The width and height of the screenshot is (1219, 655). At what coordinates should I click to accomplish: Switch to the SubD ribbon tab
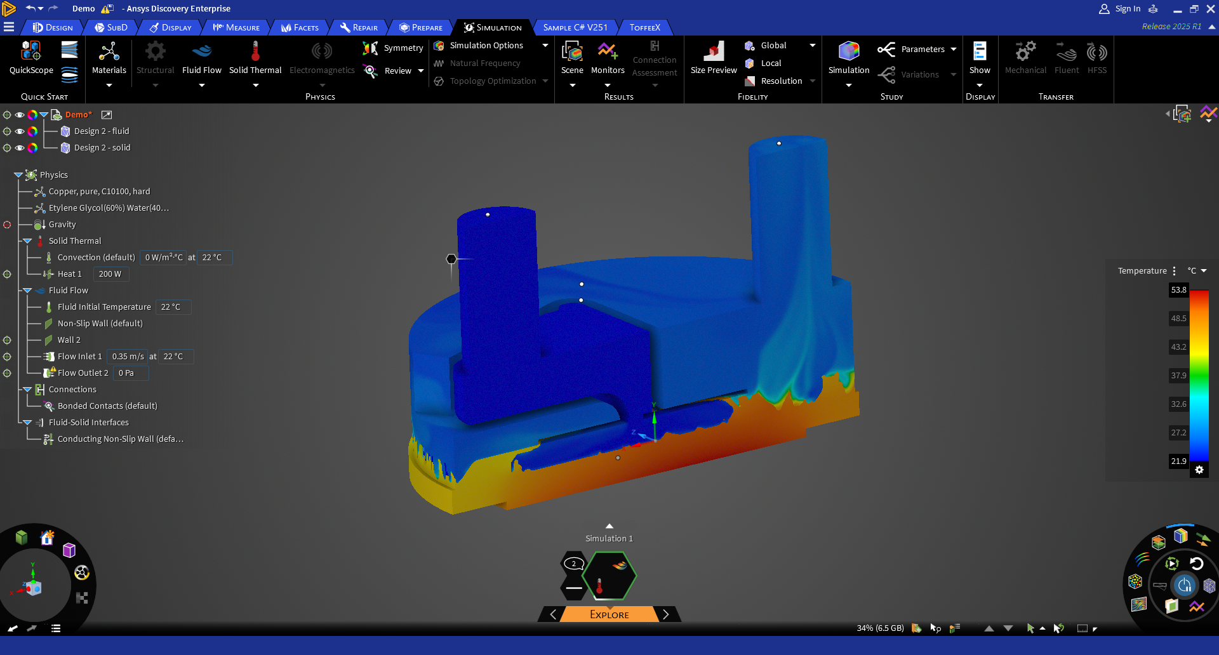coord(111,27)
